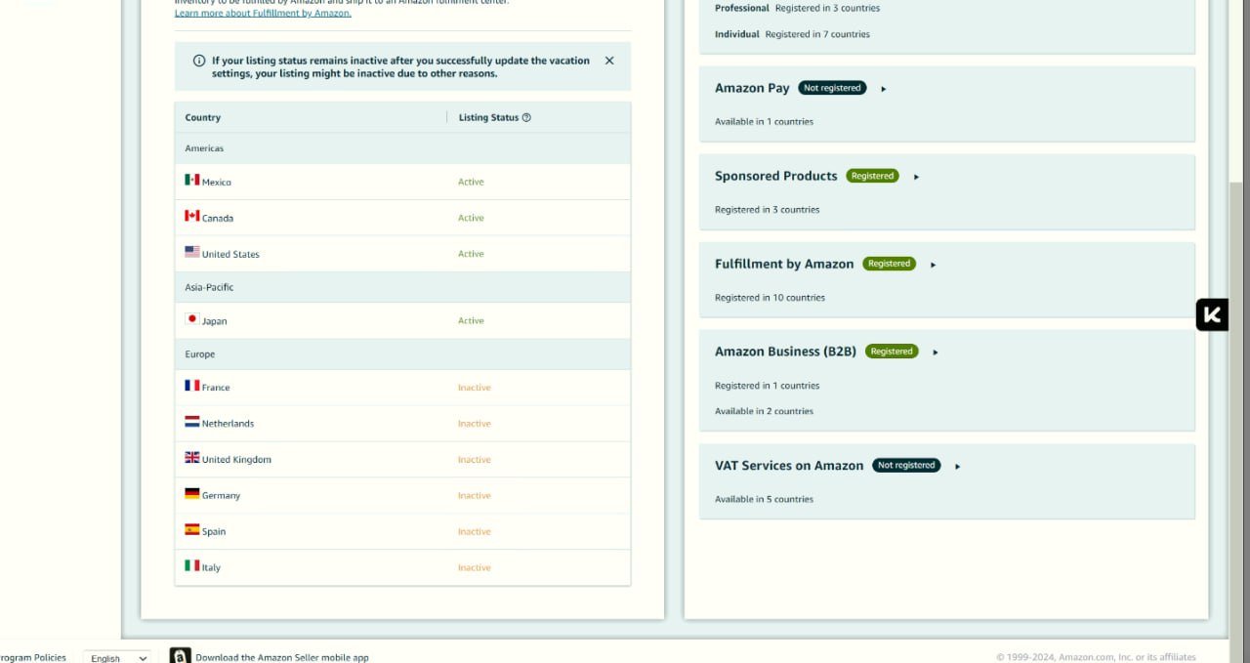Click the Italy flag icon

[x=192, y=565]
